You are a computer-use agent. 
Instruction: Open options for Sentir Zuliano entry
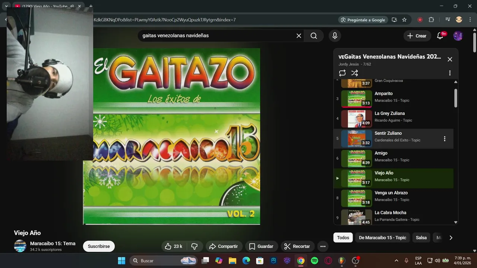coord(444,139)
